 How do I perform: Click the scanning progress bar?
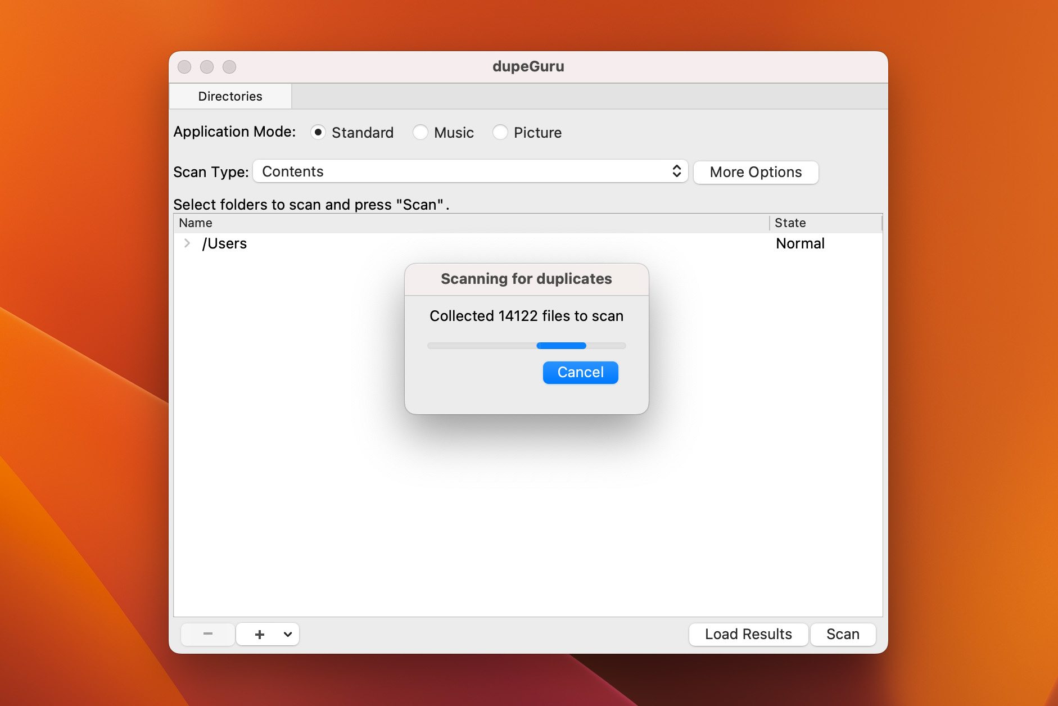pyautogui.click(x=526, y=346)
